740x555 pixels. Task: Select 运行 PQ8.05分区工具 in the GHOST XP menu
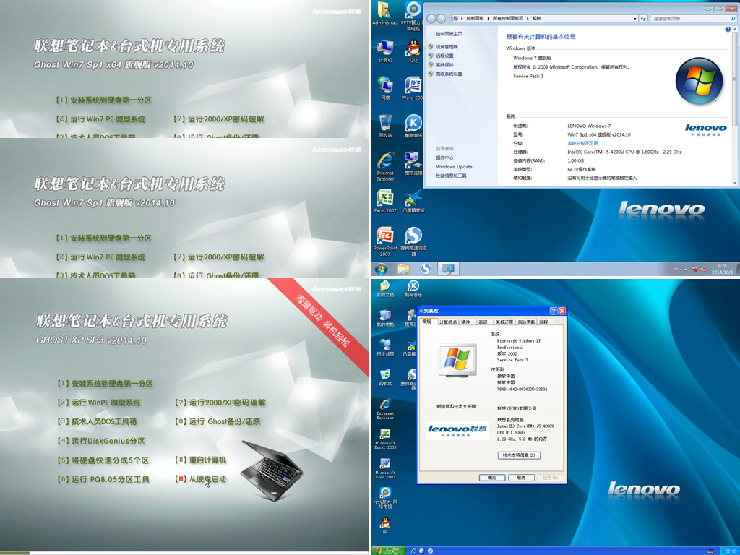pos(103,480)
